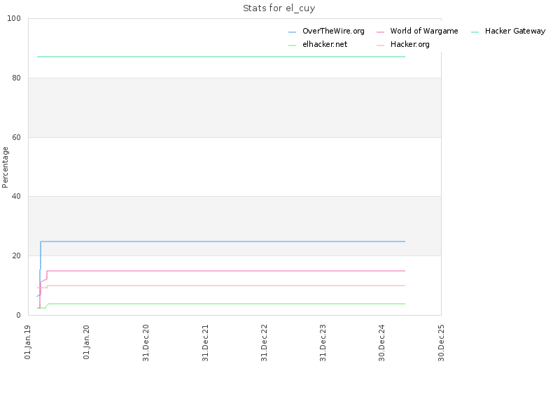Click the Percentage y-axis label
This screenshot has height=420, width=560.
[x=5, y=167]
